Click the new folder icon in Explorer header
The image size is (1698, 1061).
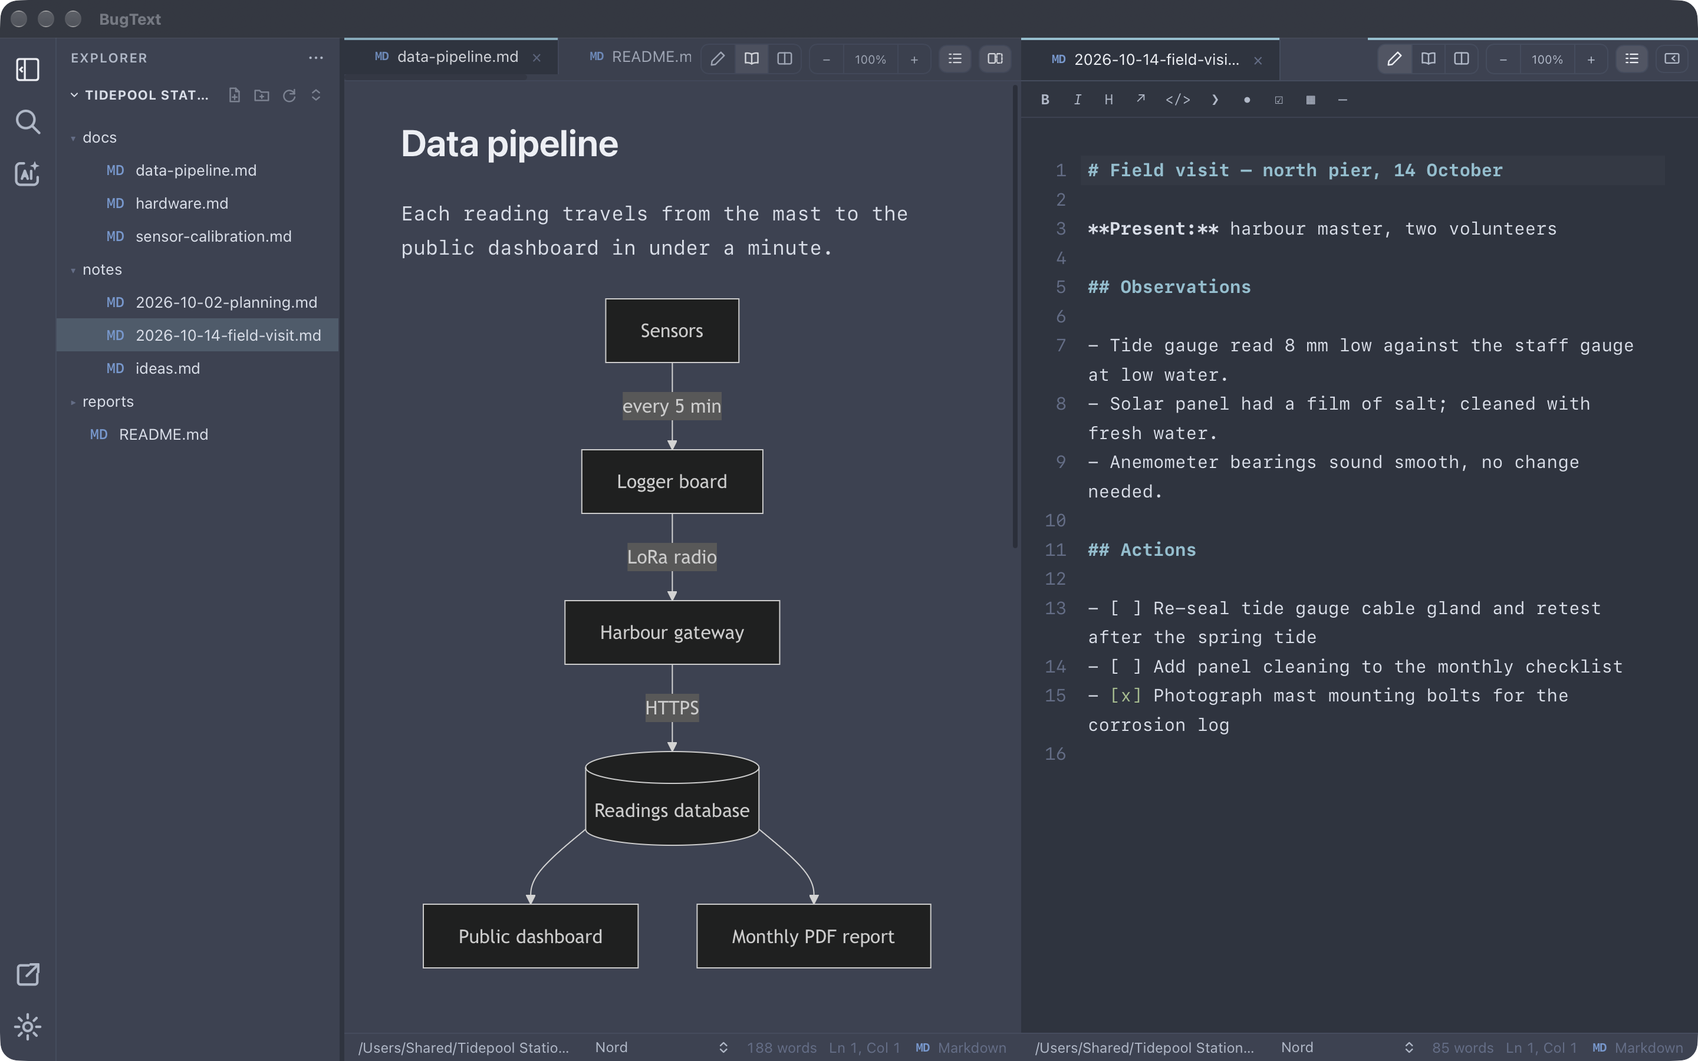262,95
